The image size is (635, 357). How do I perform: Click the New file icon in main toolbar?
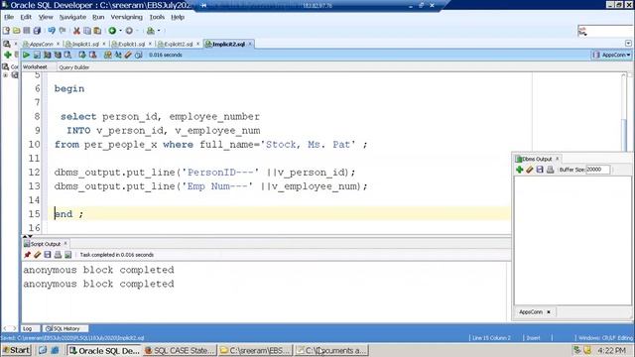coord(6,31)
